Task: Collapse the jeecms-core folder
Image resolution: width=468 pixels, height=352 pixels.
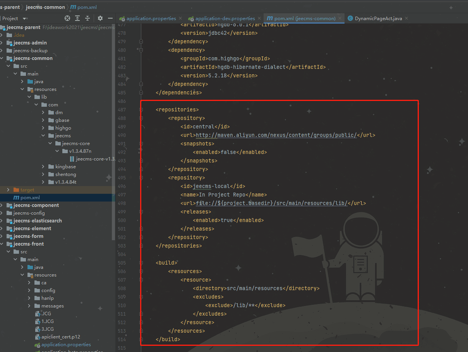Action: (x=50, y=144)
